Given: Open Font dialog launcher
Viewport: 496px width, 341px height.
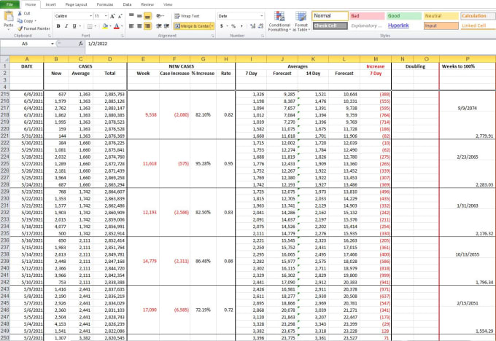Looking at the screenshot, I should tap(123, 36).
